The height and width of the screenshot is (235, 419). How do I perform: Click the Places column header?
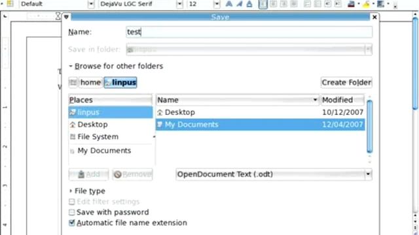coord(111,100)
